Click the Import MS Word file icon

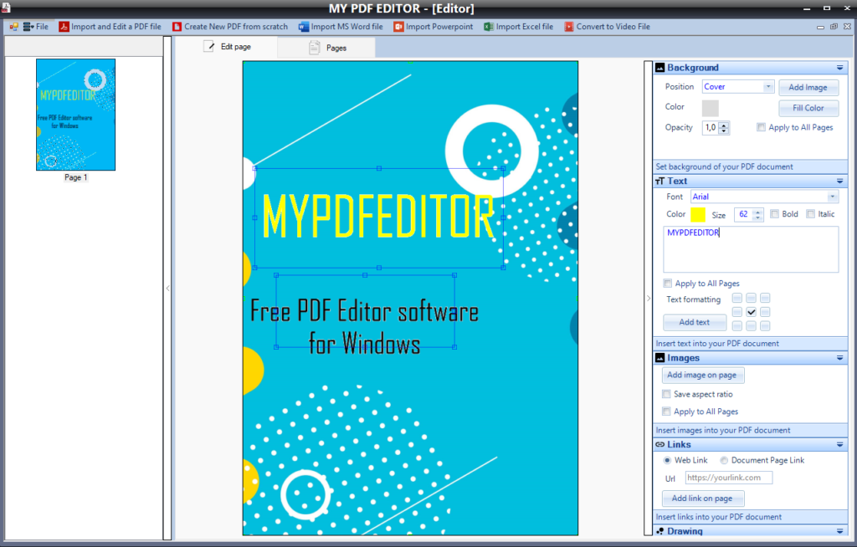(304, 27)
